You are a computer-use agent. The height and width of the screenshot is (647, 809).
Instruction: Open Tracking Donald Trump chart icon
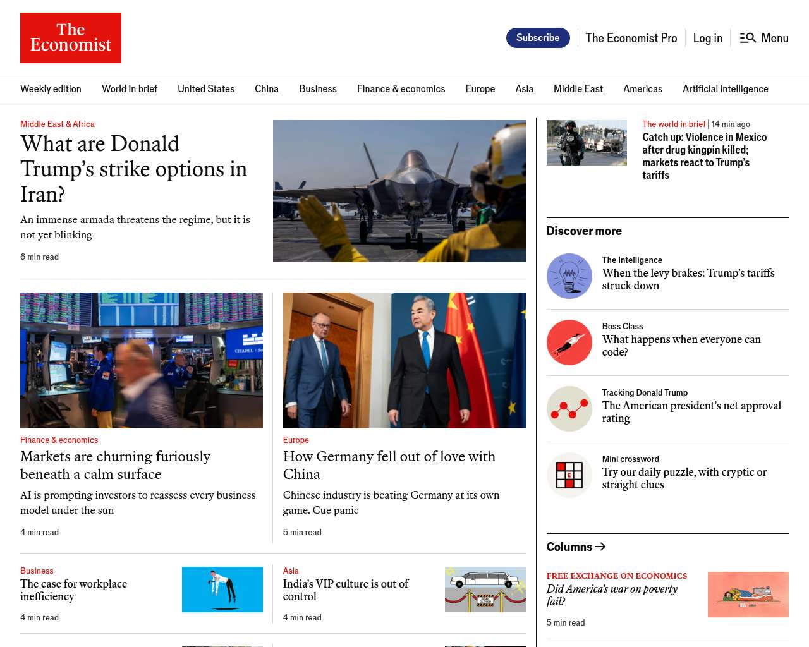(x=569, y=409)
